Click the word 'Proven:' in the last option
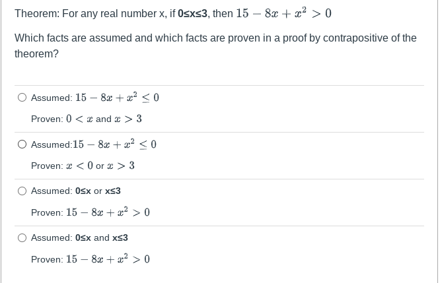440x283 pixels. tap(47, 259)
